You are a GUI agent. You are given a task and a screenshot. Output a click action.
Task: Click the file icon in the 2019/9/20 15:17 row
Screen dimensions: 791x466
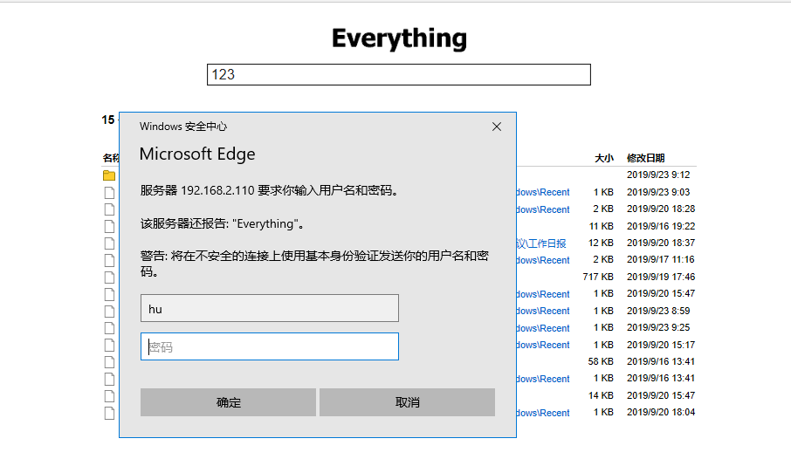[109, 345]
